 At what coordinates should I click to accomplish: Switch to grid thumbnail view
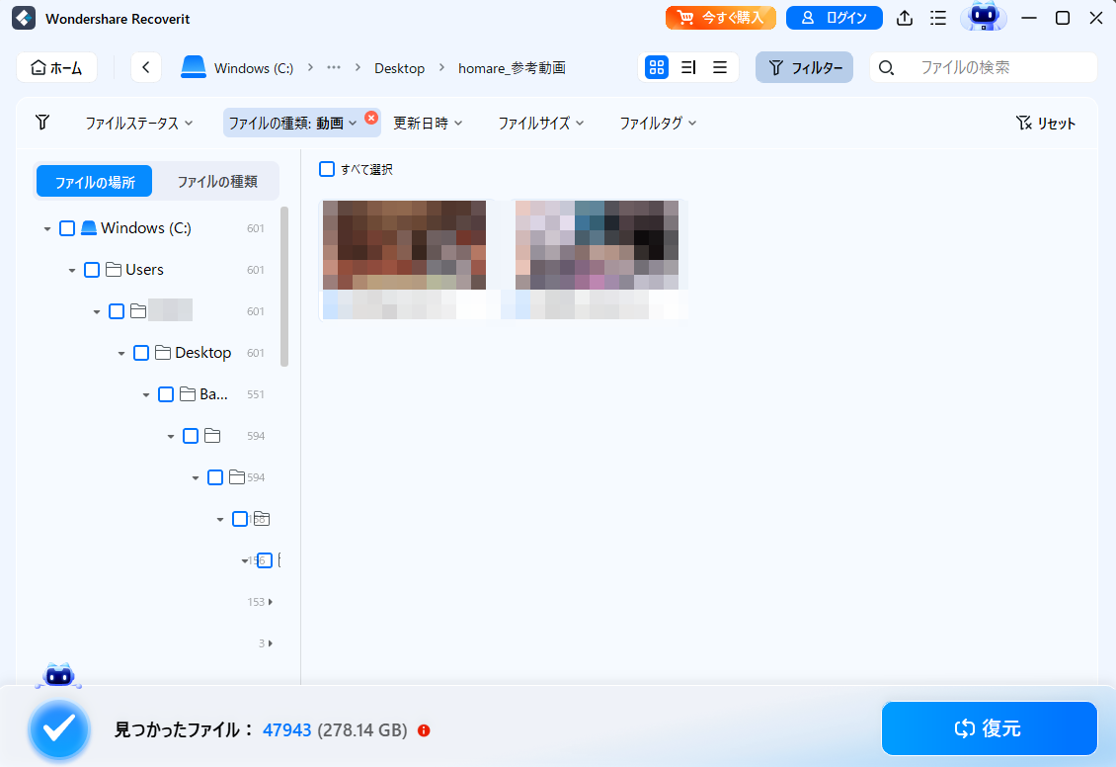[x=656, y=67]
